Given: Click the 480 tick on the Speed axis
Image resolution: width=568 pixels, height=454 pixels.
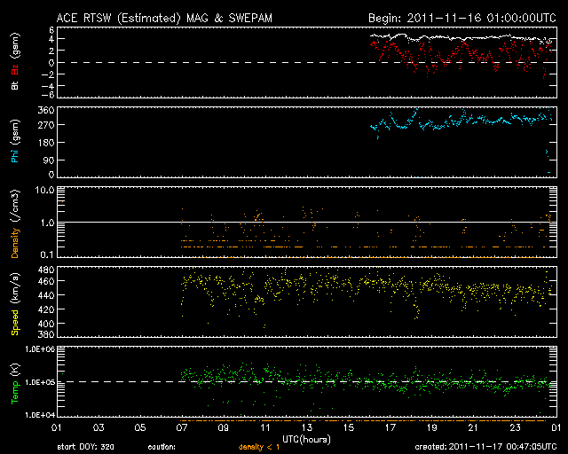Looking at the screenshot, I should 46,269.
